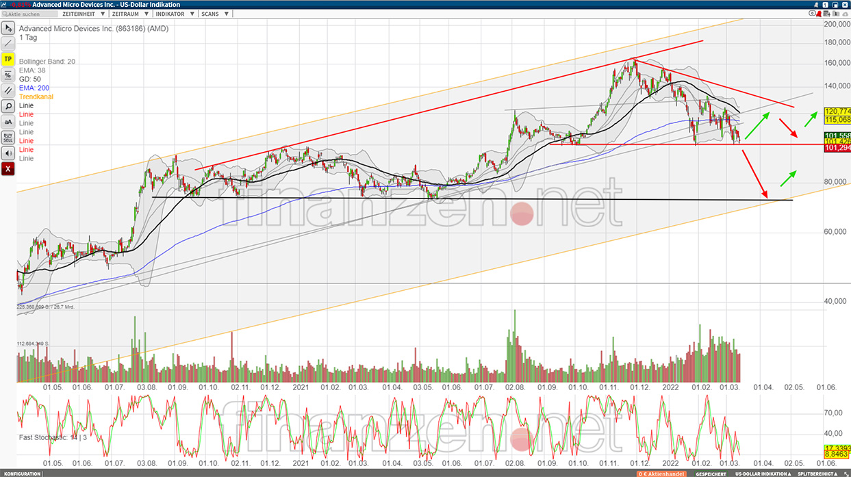Click the 1 Tag timeframe label
The width and height of the screenshot is (851, 477).
[x=29, y=38]
